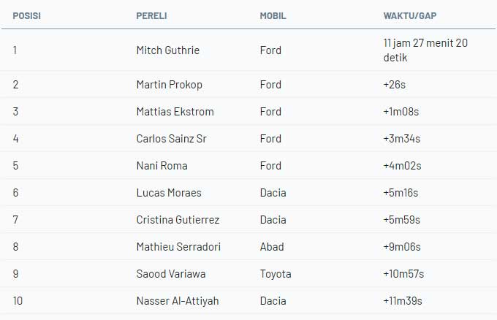Click the WAKTU/GAP column header
The width and height of the screenshot is (497, 320).
(x=410, y=15)
